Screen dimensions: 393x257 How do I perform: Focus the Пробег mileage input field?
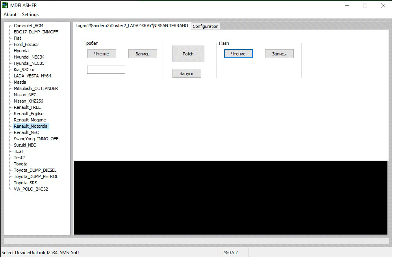[106, 70]
